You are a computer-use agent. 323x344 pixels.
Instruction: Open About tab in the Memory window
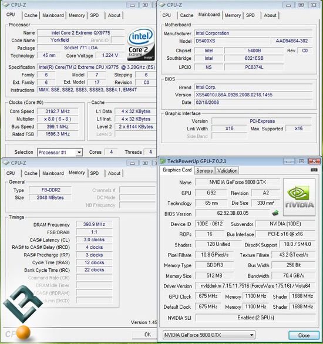click(114, 173)
